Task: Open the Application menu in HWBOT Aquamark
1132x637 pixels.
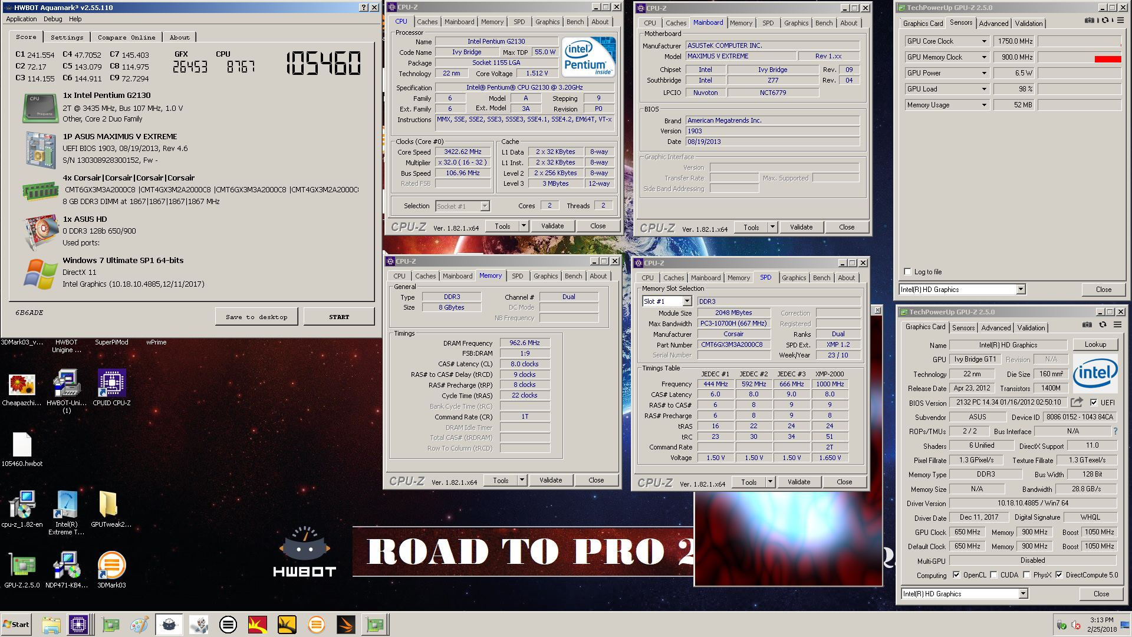Action: pyautogui.click(x=21, y=19)
